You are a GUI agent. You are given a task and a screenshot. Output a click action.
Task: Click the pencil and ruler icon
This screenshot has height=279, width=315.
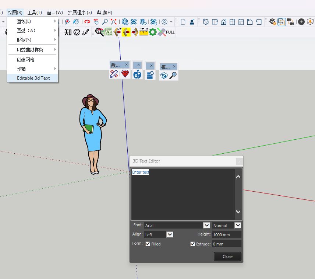[x=114, y=74]
